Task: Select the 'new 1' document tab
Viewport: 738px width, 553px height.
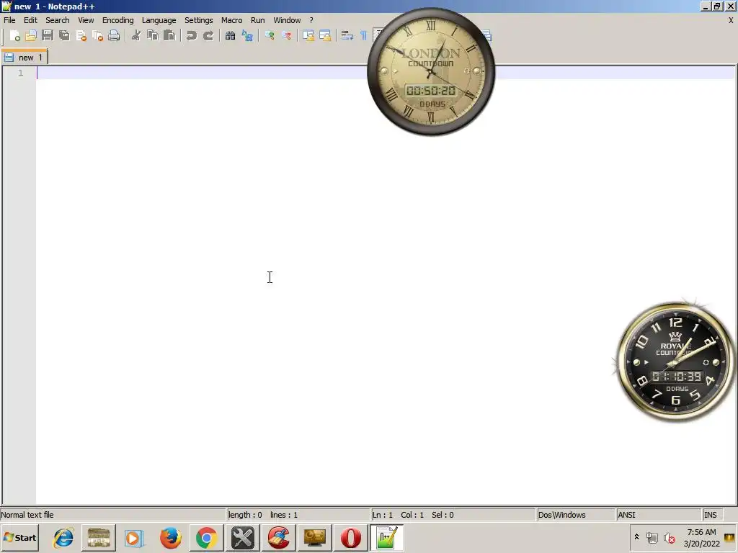Action: pyautogui.click(x=25, y=58)
